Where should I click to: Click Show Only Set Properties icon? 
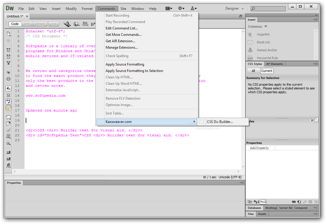[x=263, y=202]
